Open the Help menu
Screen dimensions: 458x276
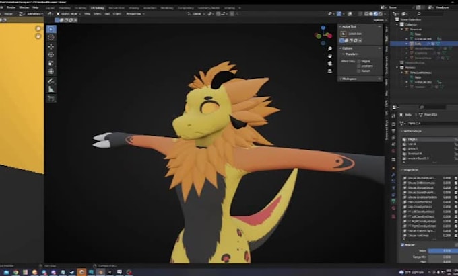[35, 7]
